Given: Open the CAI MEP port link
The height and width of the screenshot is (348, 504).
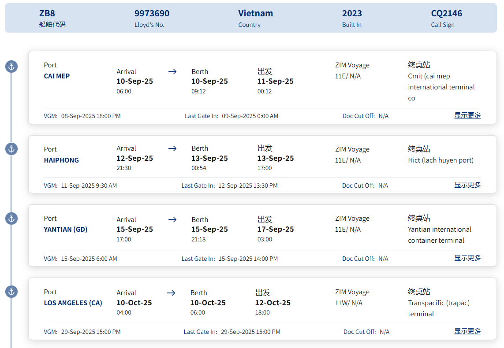Looking at the screenshot, I should click(x=57, y=76).
